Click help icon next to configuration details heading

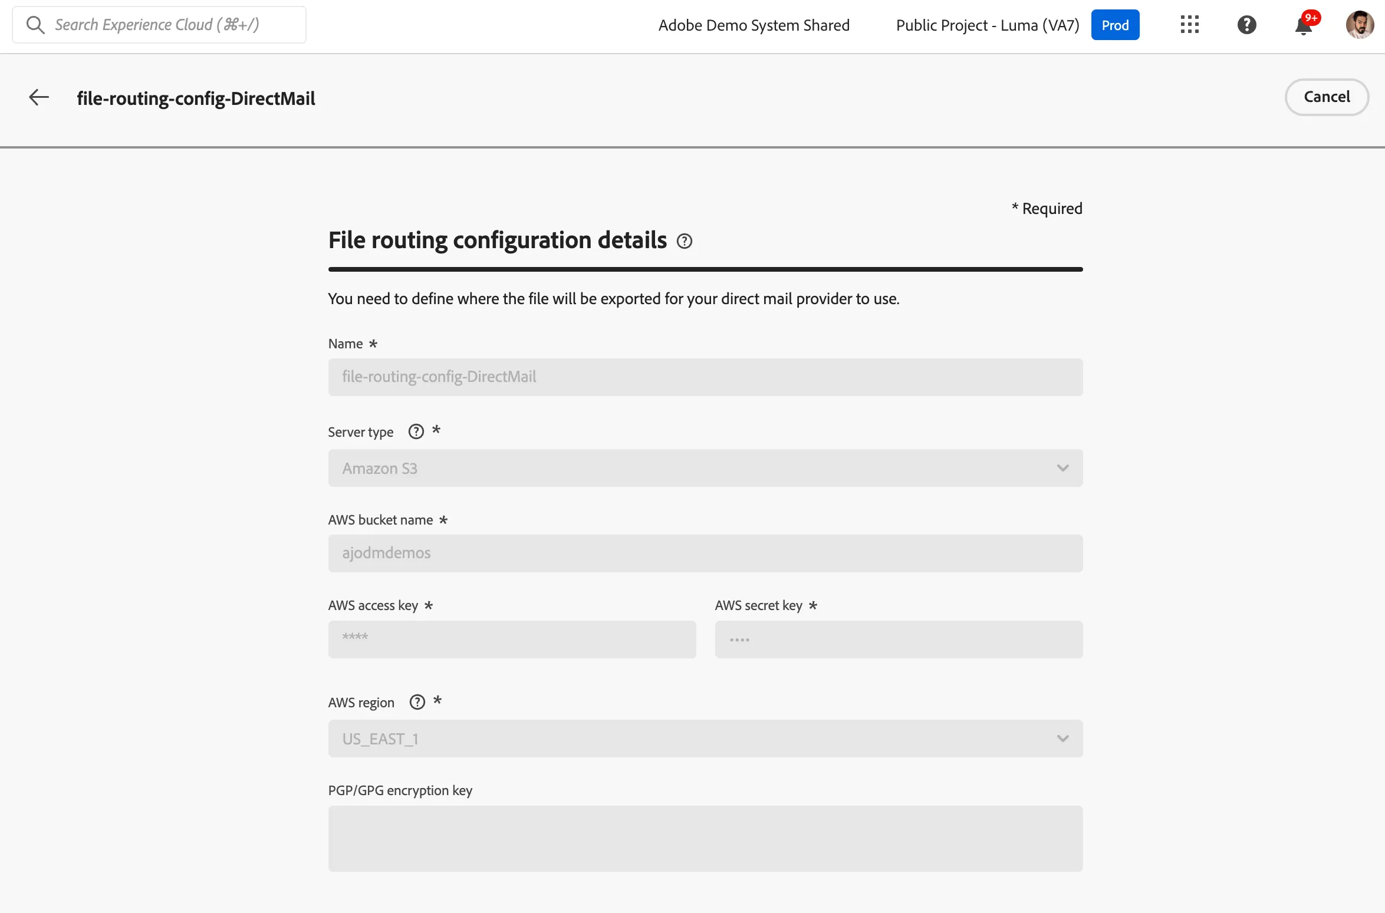coord(684,241)
